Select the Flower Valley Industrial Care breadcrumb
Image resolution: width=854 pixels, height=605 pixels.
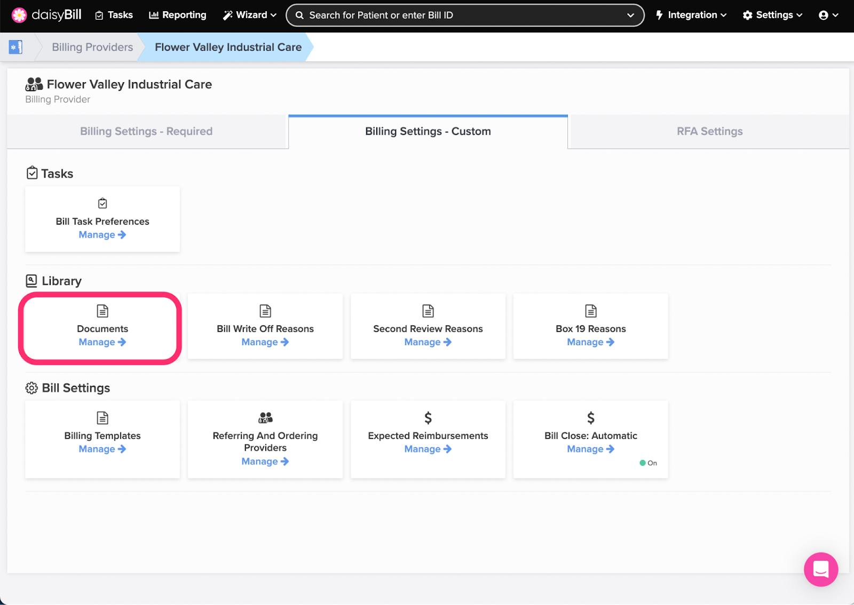228,47
